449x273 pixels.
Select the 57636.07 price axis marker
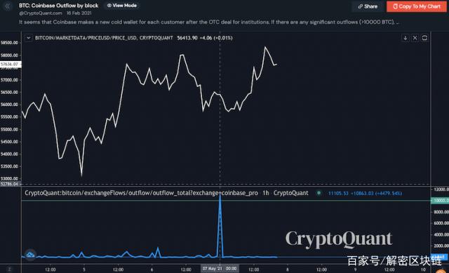pos(10,64)
